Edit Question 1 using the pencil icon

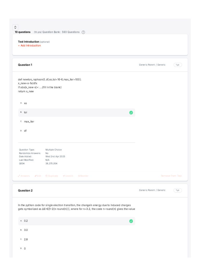tap(38, 176)
